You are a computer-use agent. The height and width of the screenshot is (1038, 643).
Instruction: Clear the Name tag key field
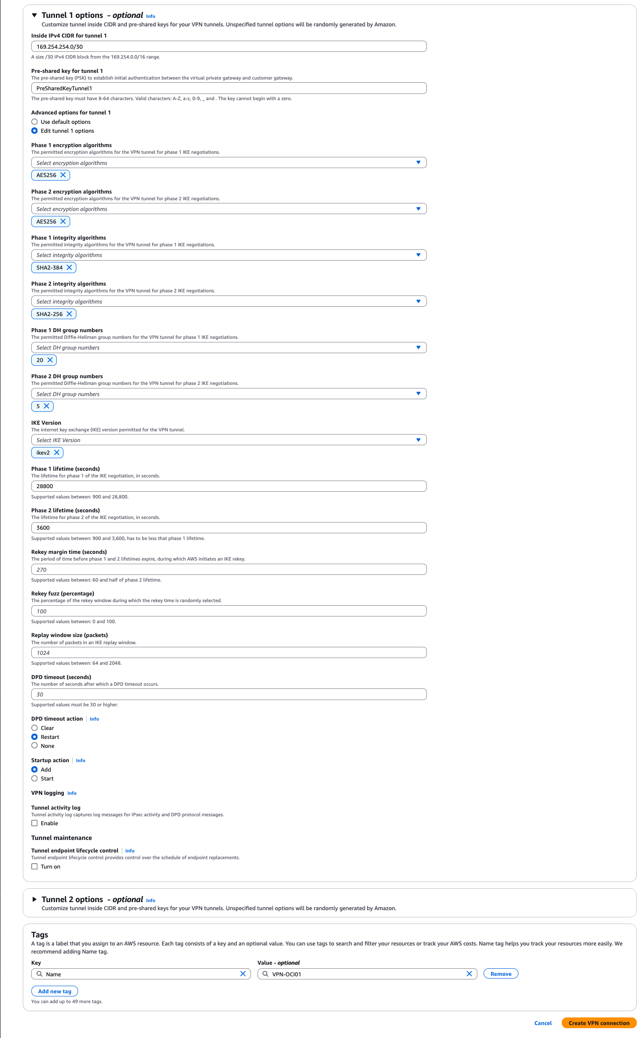point(244,974)
